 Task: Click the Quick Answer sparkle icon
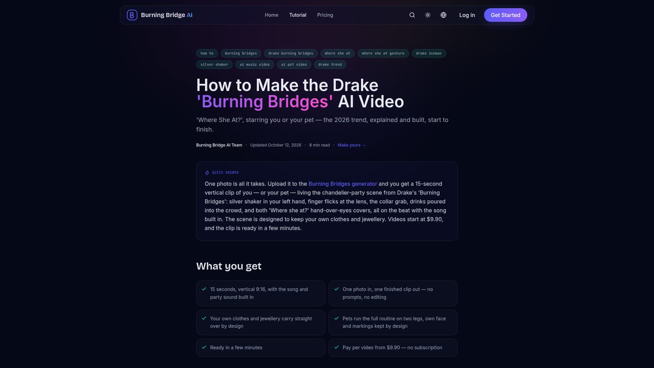(x=207, y=173)
